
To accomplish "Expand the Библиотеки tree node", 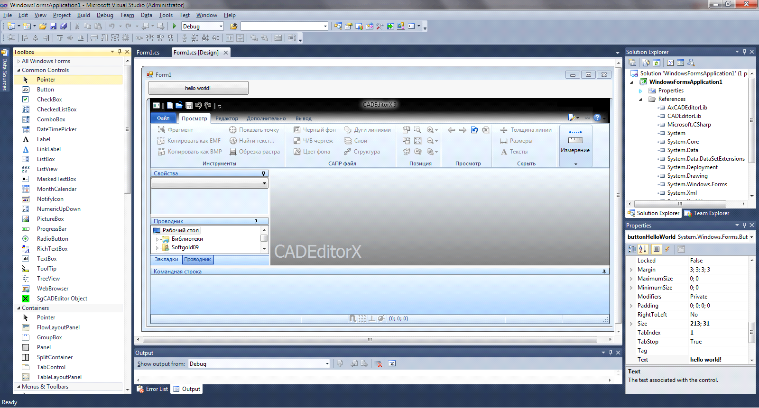I will click(x=157, y=239).
